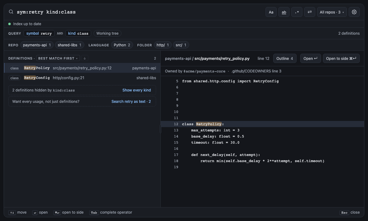Open the All repos · 3 dropdown
Viewport: 368px width, 221px height.
(332, 12)
